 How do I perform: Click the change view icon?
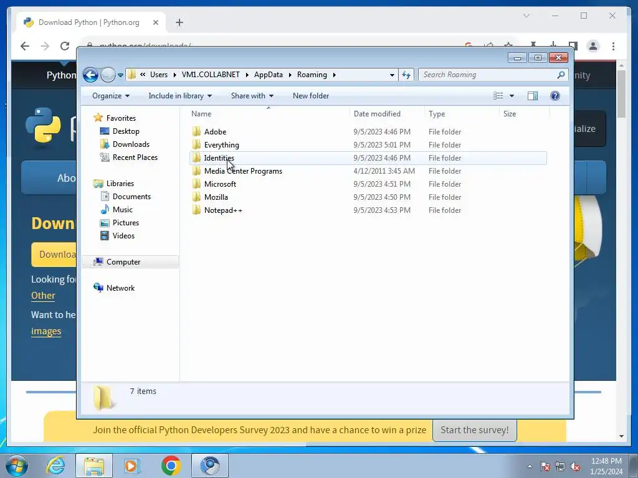point(498,96)
